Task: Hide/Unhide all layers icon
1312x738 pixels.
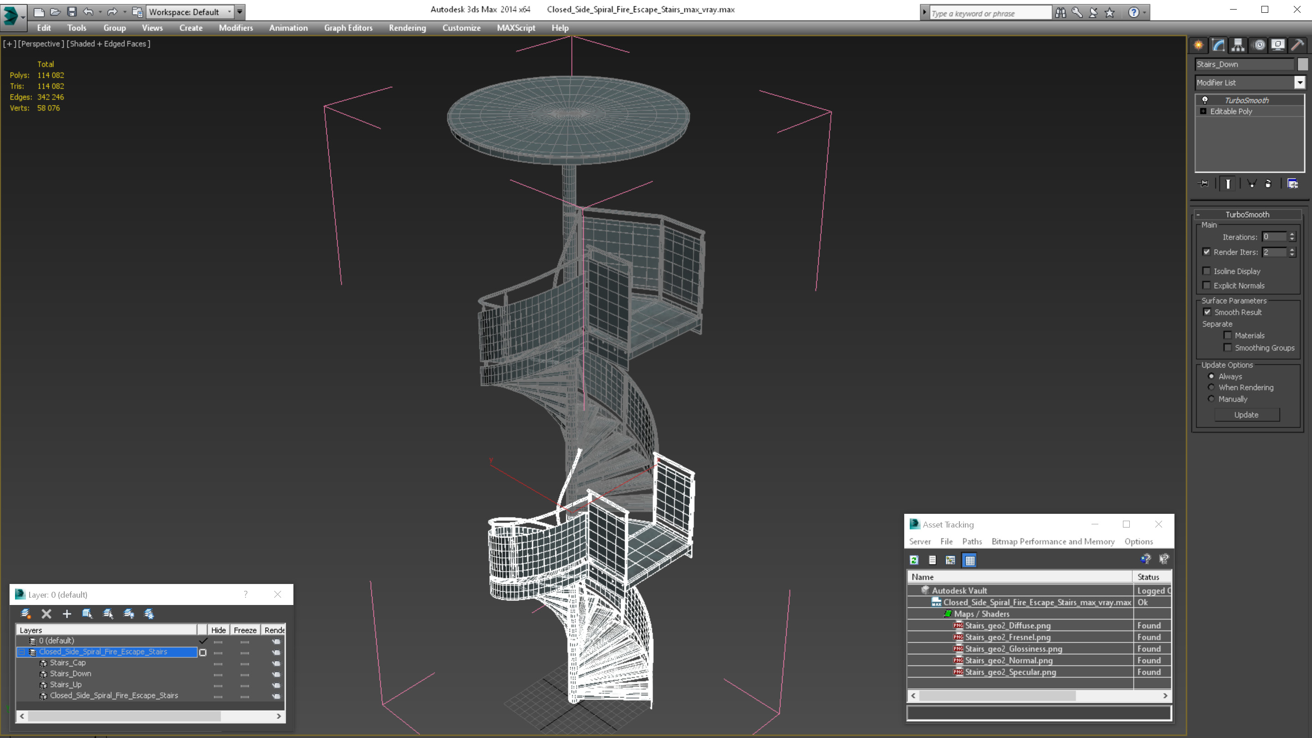Action: [129, 614]
